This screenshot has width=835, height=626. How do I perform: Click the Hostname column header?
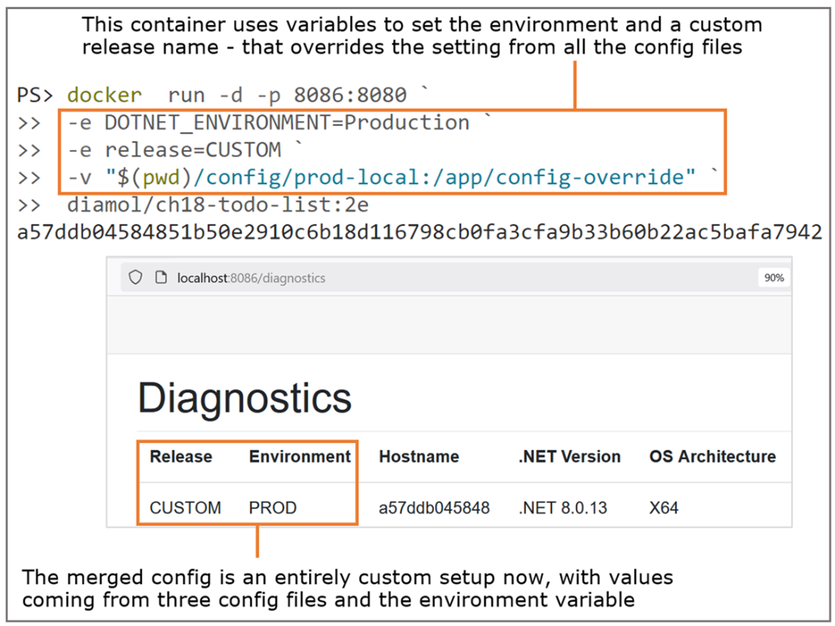pyautogui.click(x=419, y=456)
